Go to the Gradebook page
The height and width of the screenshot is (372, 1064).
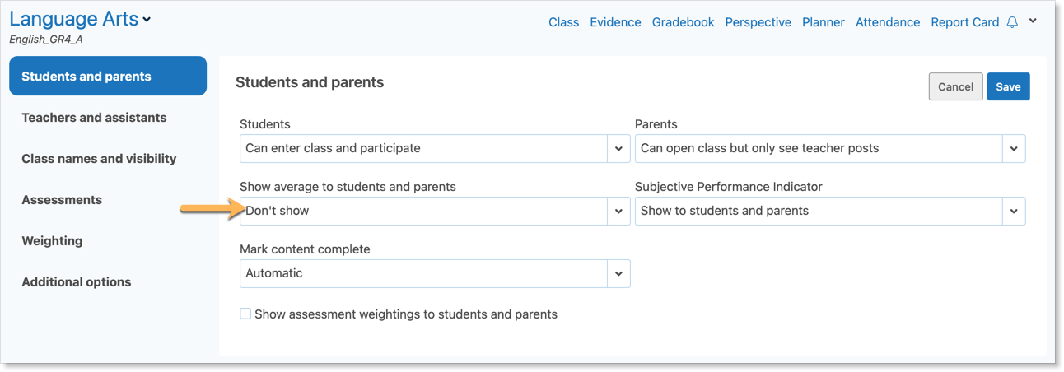(x=683, y=22)
